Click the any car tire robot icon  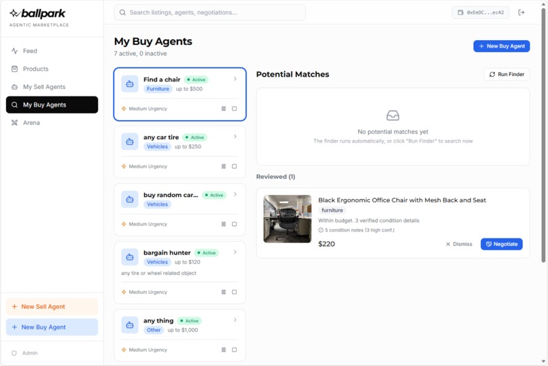(x=130, y=142)
